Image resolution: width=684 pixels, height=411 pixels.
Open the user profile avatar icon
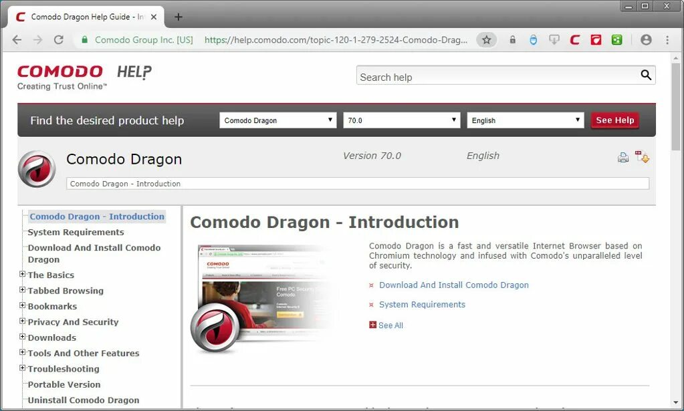pyautogui.click(x=646, y=40)
